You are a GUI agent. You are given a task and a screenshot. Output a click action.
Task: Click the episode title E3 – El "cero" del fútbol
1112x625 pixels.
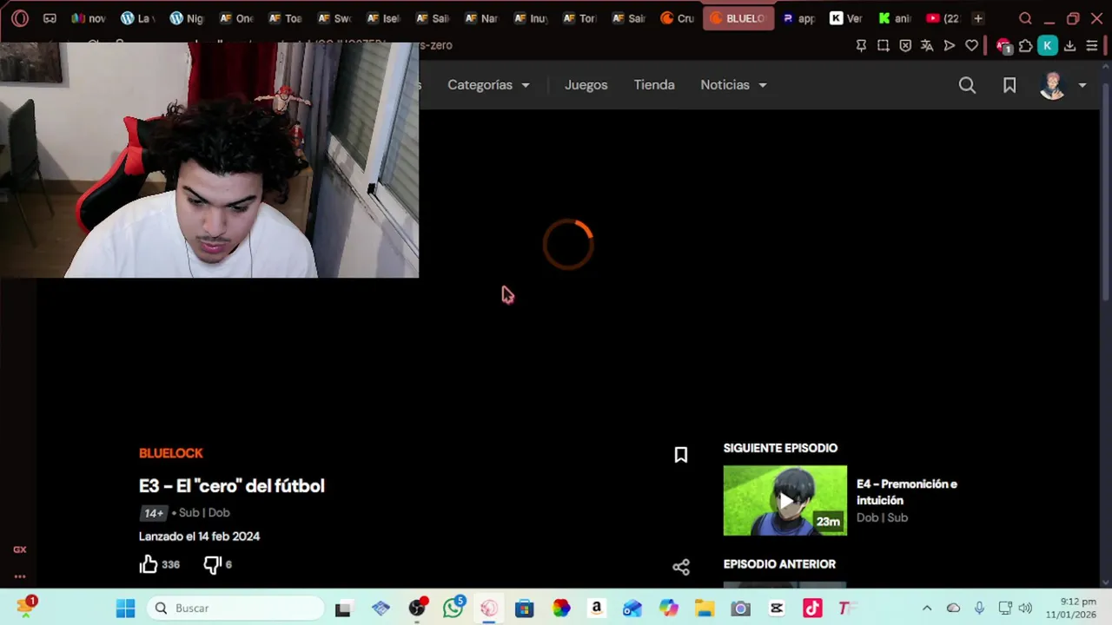pyautogui.click(x=232, y=486)
